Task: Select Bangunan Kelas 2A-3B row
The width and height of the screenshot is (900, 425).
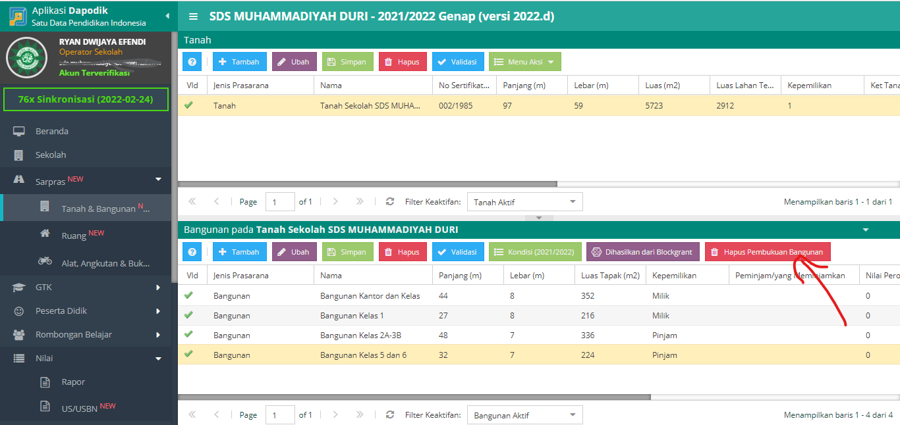Action: click(539, 336)
